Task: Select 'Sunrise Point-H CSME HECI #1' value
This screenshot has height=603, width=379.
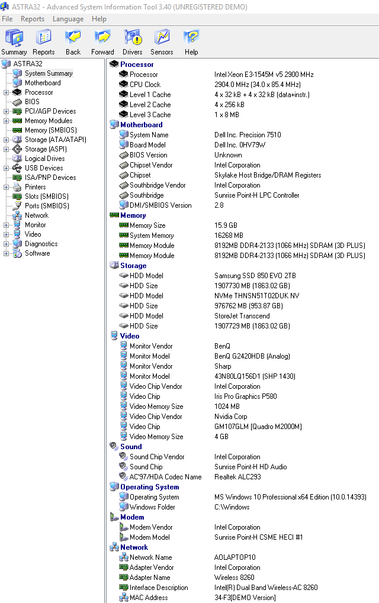Action: pos(259,537)
